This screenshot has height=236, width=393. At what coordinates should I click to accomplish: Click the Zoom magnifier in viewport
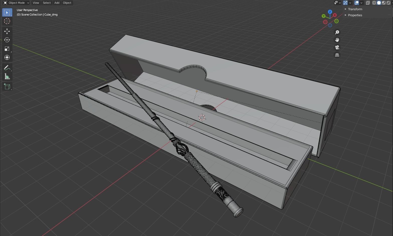(337, 32)
